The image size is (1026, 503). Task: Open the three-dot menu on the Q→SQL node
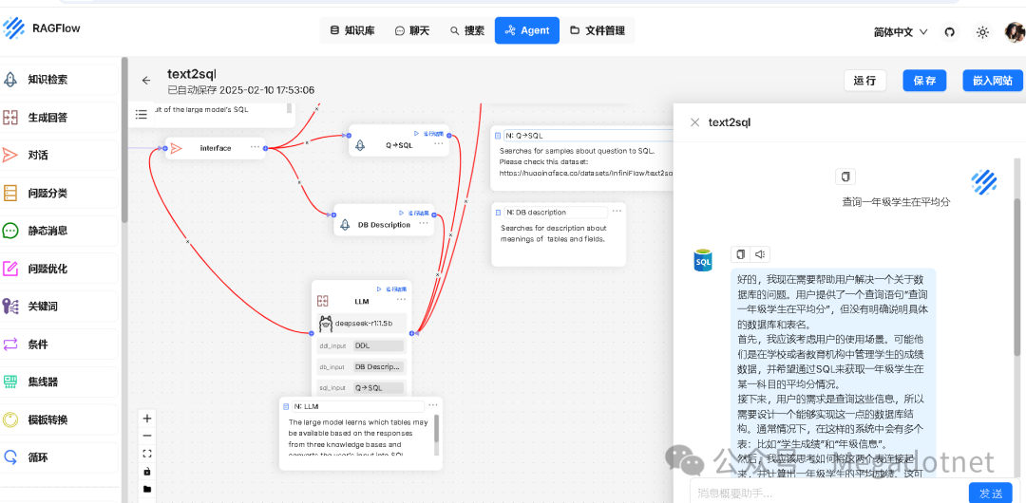438,144
